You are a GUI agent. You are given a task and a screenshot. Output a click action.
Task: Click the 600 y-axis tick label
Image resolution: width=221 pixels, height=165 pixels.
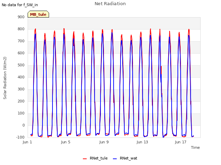[21, 53]
